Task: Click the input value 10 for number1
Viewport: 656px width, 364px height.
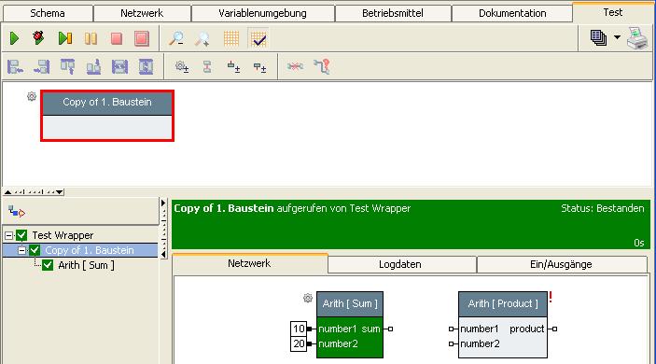Action: [x=299, y=329]
